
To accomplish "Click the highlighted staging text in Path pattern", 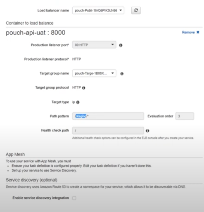I will pos(81,116).
